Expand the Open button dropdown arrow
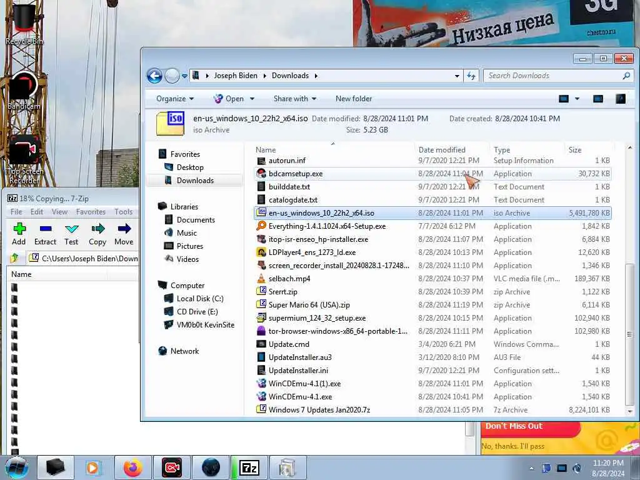The height and width of the screenshot is (480, 640). click(x=252, y=99)
